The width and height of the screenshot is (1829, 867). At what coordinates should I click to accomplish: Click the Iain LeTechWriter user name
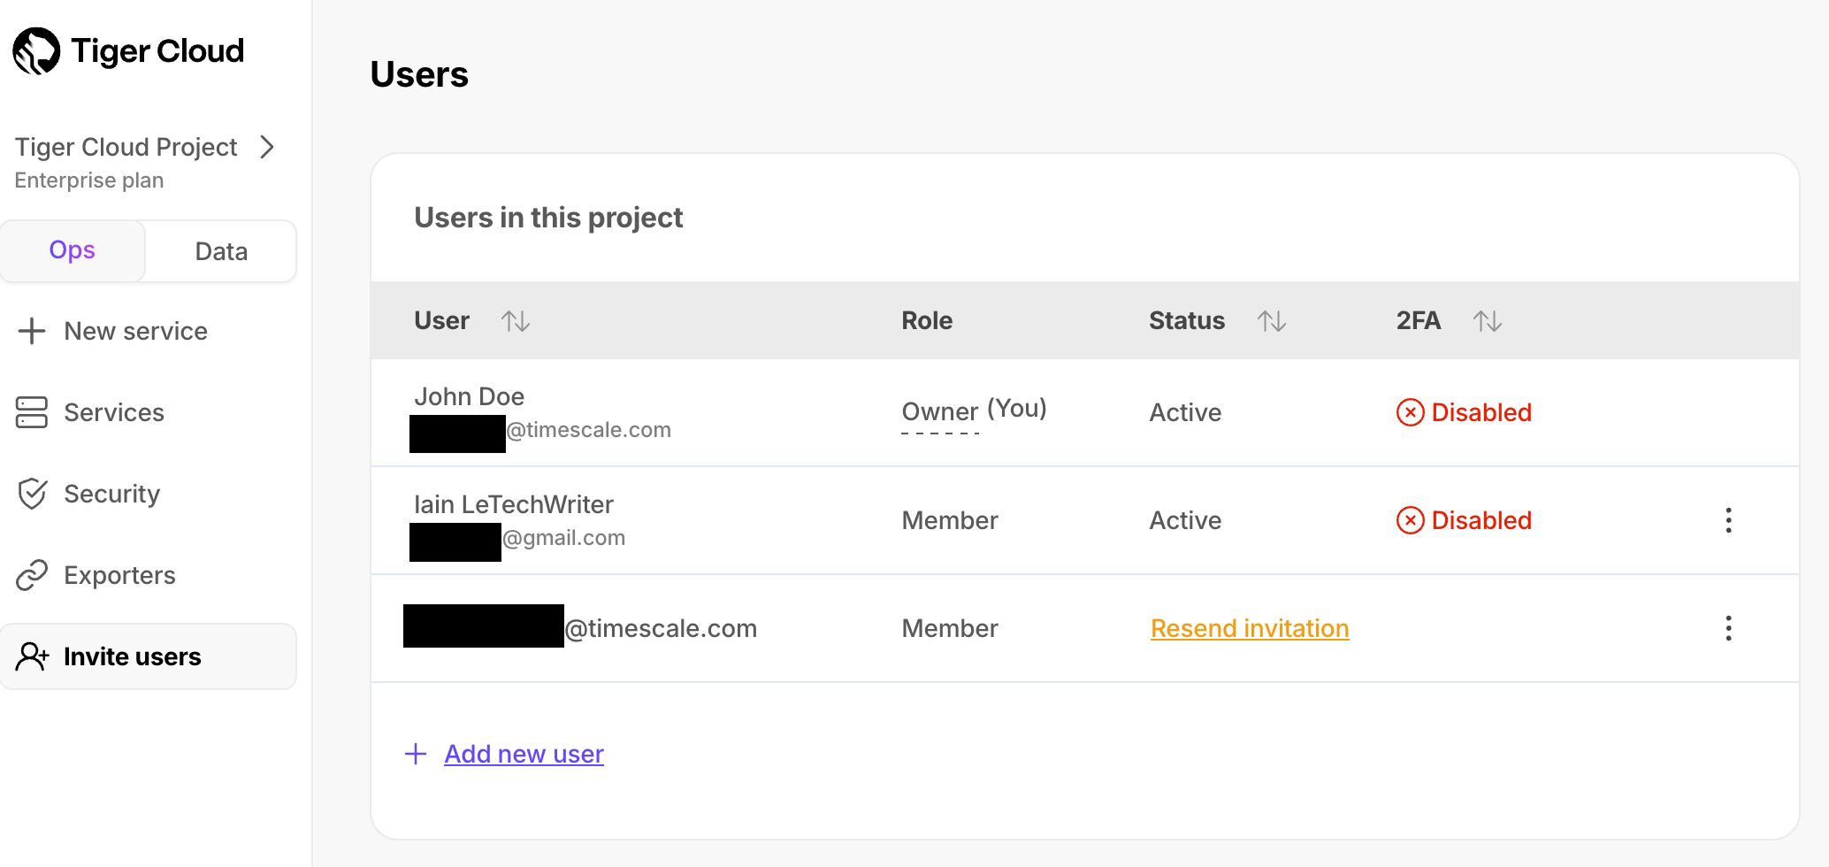pyautogui.click(x=514, y=504)
